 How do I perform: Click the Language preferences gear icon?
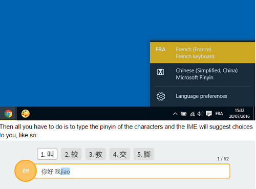click(x=161, y=96)
